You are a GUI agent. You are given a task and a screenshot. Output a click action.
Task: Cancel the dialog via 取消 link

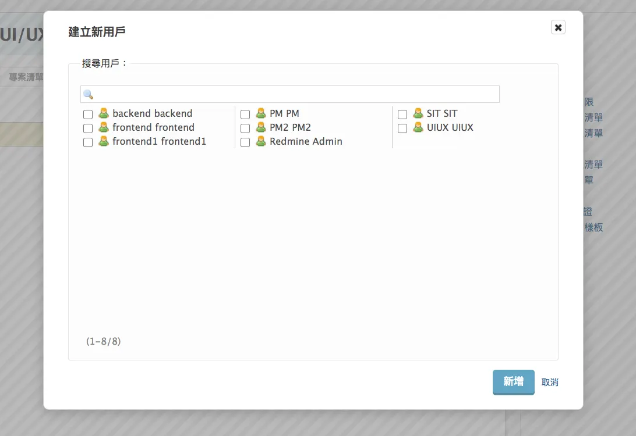(x=550, y=382)
